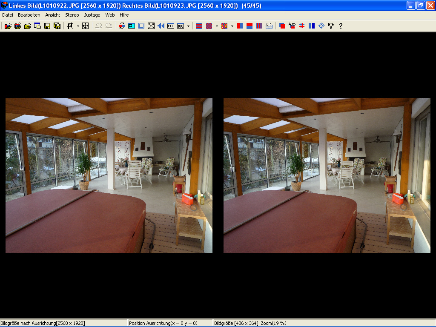Click the HTML export icon
The height and width of the screenshot is (327, 436).
pyautogui.click(x=331, y=26)
